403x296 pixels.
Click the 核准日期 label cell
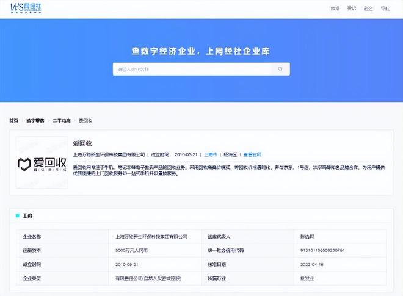pyautogui.click(x=247, y=264)
